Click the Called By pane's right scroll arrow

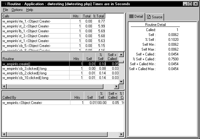click(122, 134)
